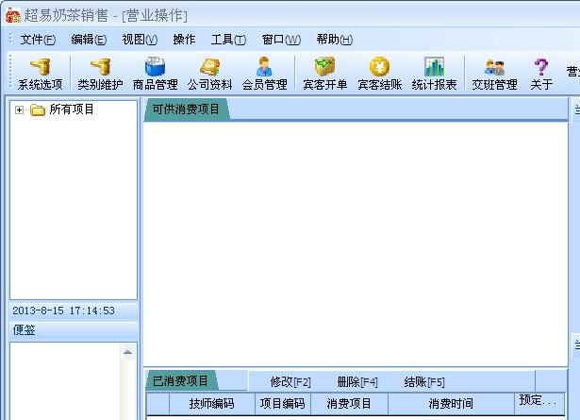The height and width of the screenshot is (420, 580).
Task: Click the 便签 notes scrollbar up arrow
Action: click(129, 352)
